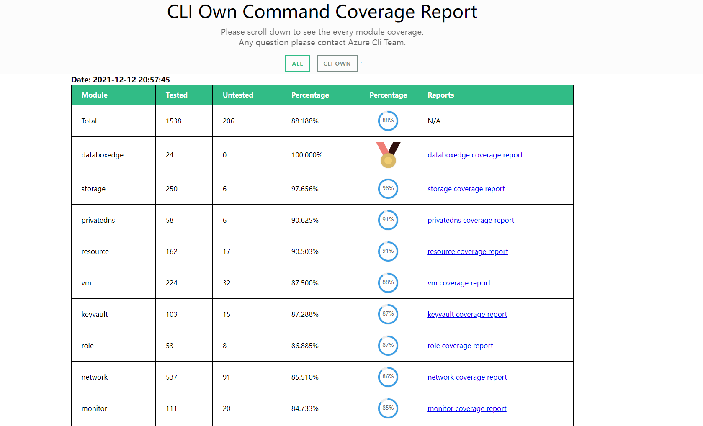Click the Reports column header
The image size is (703, 426).
click(495, 95)
